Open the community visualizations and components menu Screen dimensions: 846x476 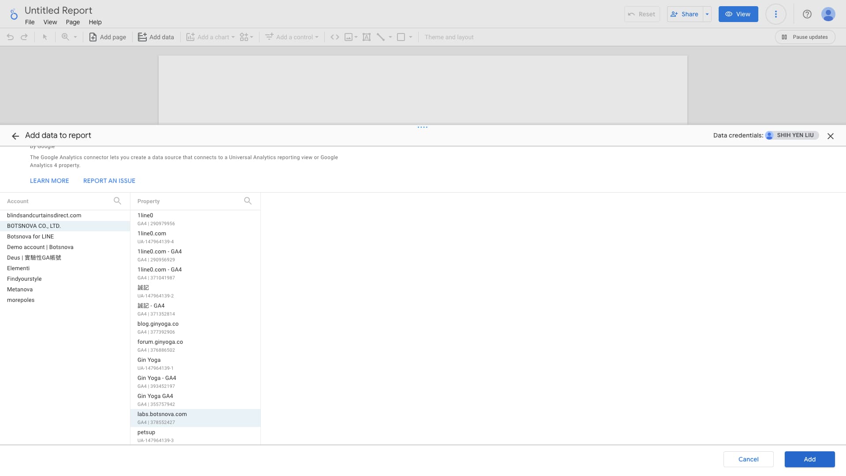tap(246, 37)
